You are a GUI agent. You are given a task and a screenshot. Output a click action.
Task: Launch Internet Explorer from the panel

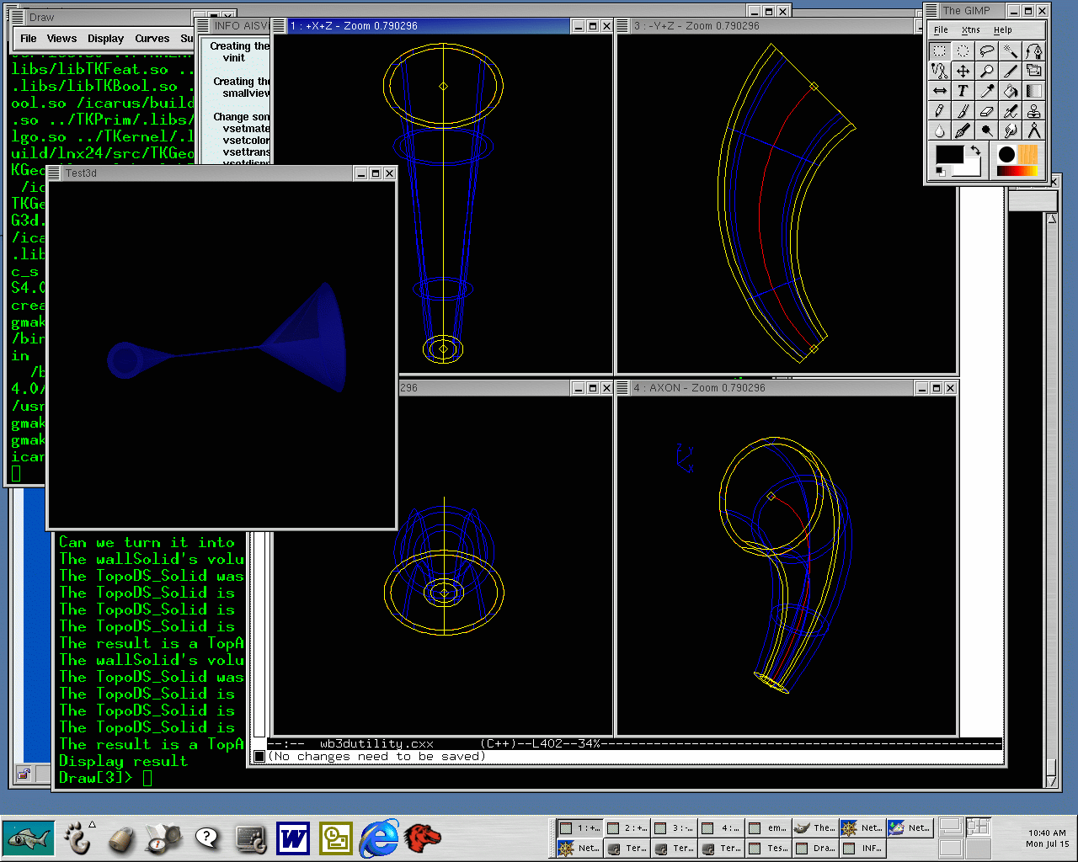click(379, 838)
